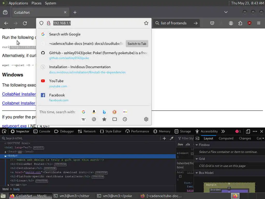Toggle the three-pane inspector sidebar

tap(197, 138)
